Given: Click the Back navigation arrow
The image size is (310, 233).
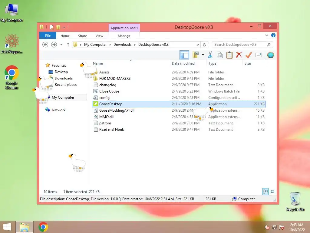Looking at the screenshot, I should click(x=45, y=45).
